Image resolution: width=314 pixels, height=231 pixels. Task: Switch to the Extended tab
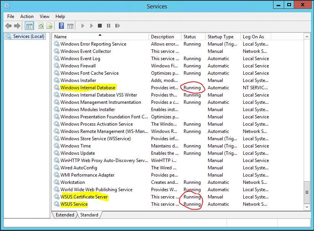click(x=65, y=215)
